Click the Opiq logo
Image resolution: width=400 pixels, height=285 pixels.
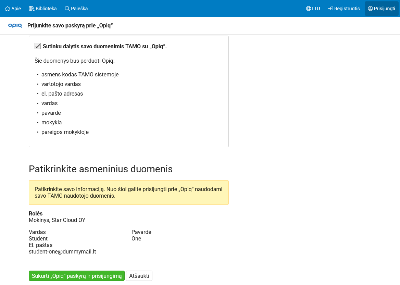click(15, 26)
